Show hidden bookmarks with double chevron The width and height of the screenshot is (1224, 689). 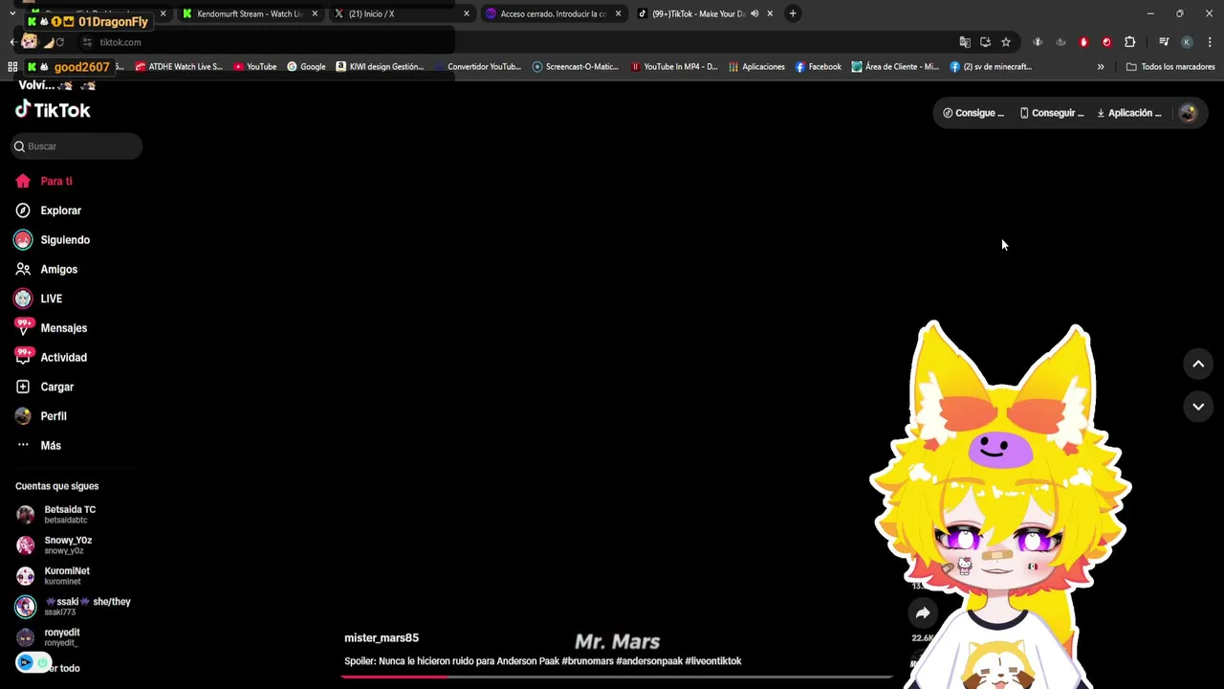coord(1101,67)
